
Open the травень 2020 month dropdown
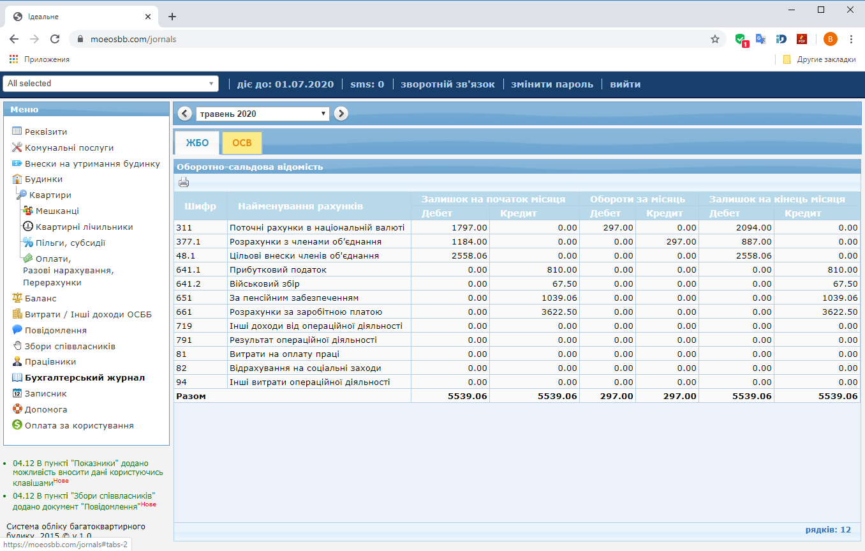262,114
